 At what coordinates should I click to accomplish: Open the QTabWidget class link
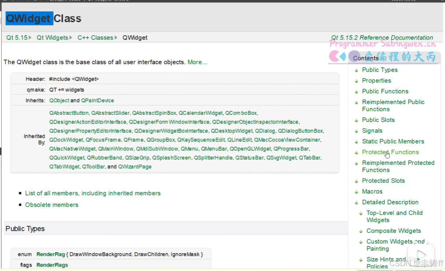[x=64, y=167]
